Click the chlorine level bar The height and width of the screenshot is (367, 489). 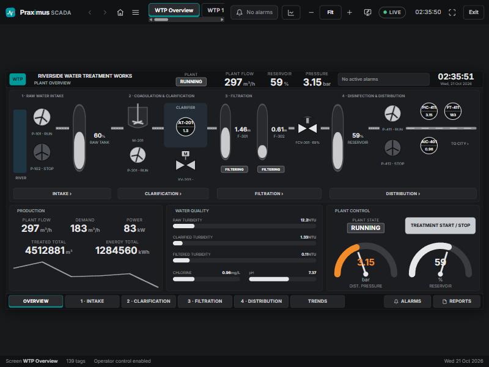(x=206, y=279)
